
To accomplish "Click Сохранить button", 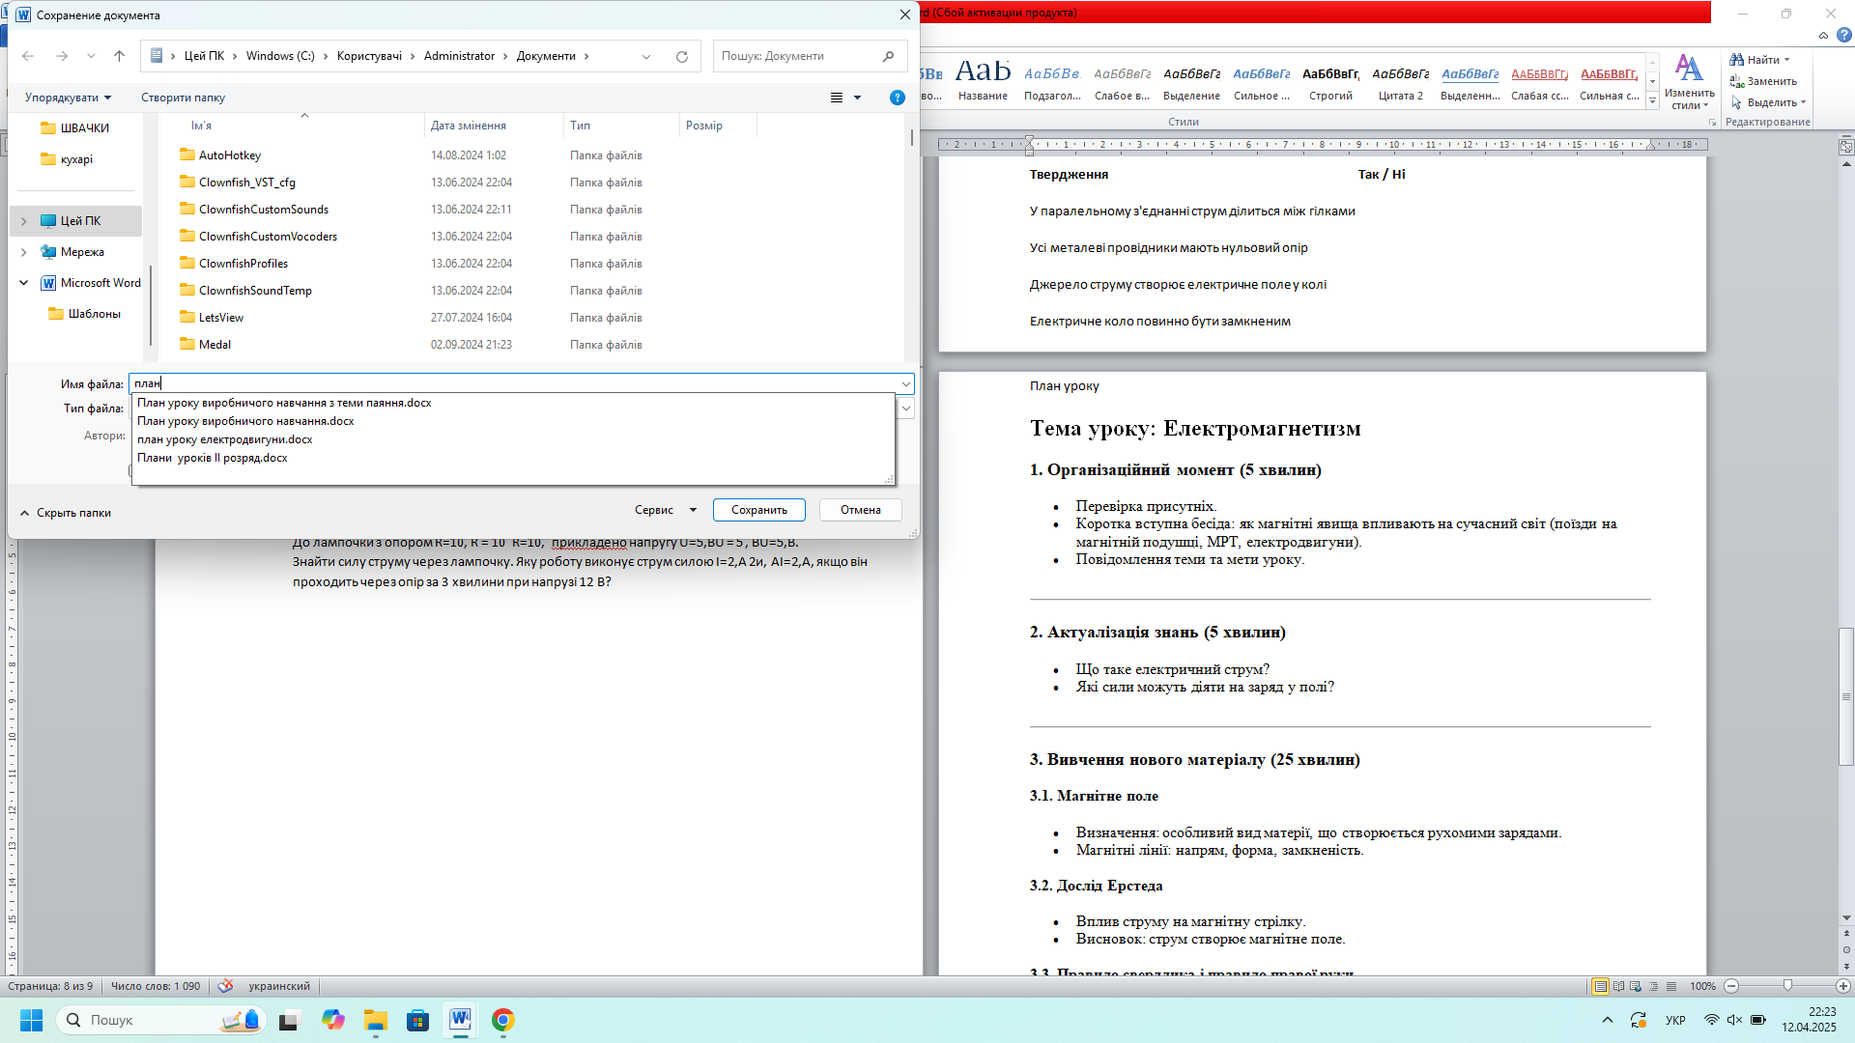I will [759, 510].
